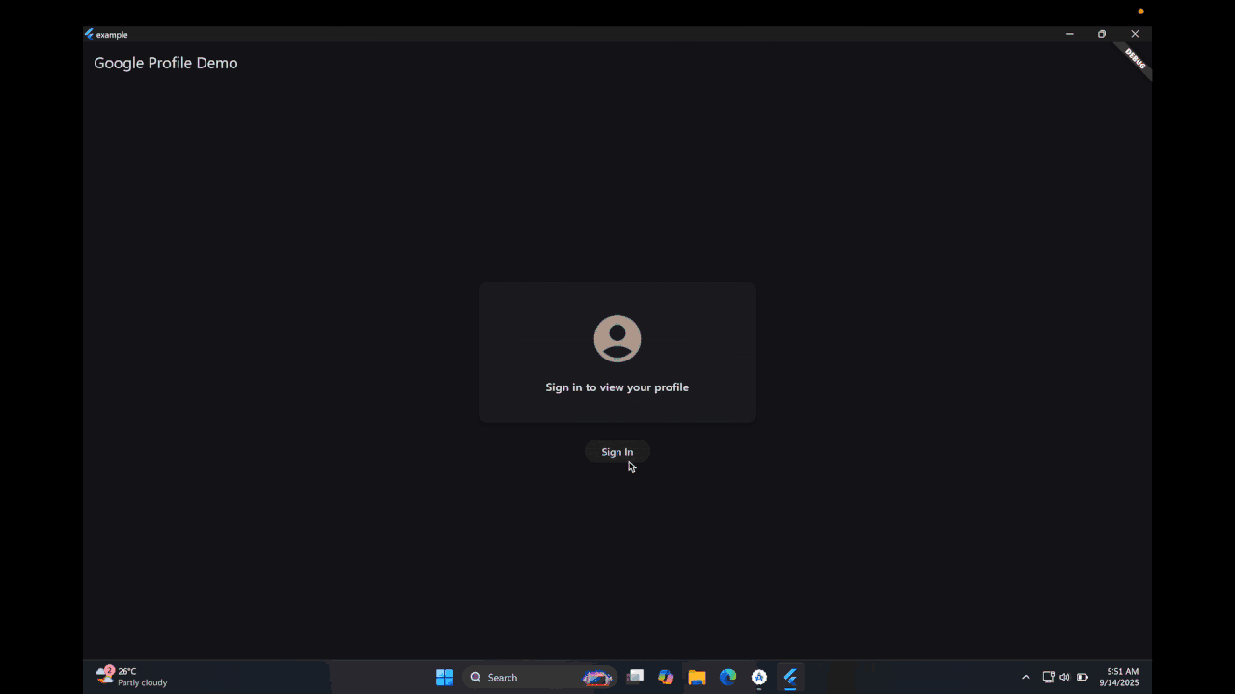Viewport: 1235px width, 694px height.
Task: Click the battery tray icon
Action: [1083, 677]
